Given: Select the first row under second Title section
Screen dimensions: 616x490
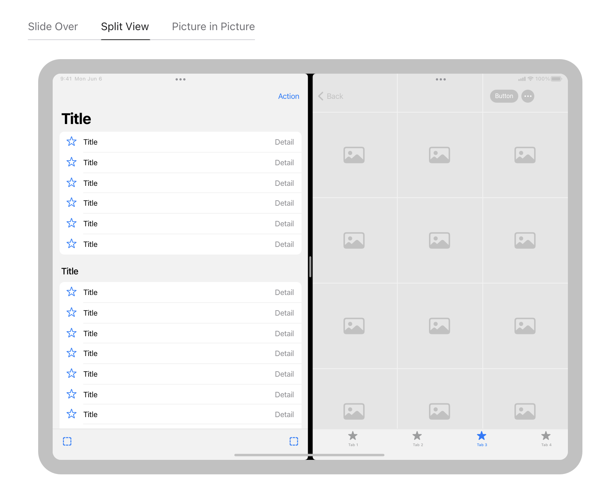Looking at the screenshot, I should tap(180, 292).
